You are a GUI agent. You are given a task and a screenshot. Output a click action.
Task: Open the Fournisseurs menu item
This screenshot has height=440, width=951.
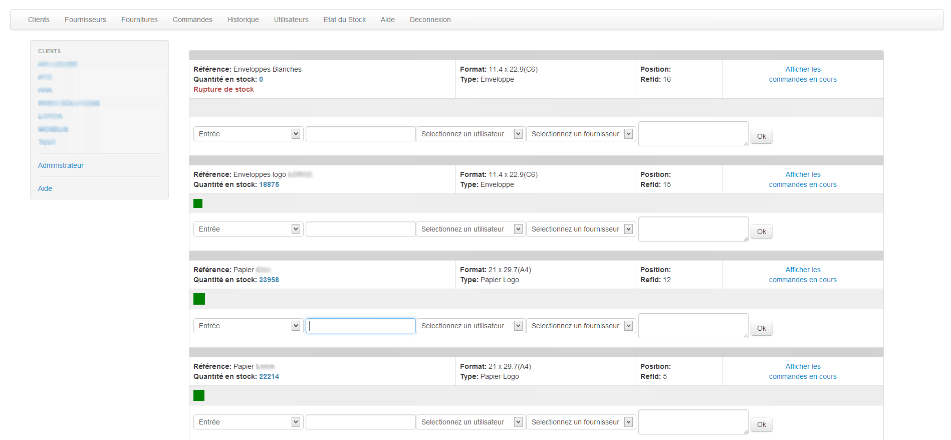pyautogui.click(x=85, y=20)
